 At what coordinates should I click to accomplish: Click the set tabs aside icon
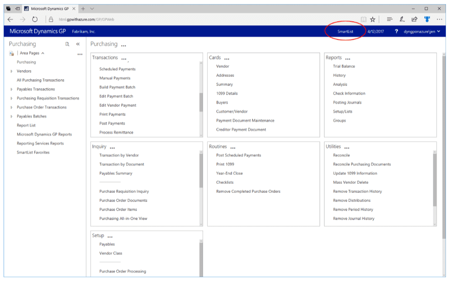18,9
